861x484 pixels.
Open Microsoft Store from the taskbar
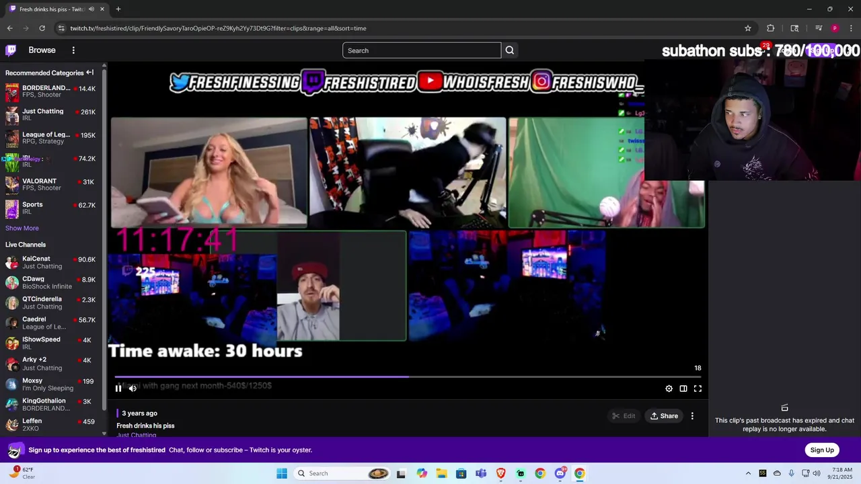tap(461, 473)
